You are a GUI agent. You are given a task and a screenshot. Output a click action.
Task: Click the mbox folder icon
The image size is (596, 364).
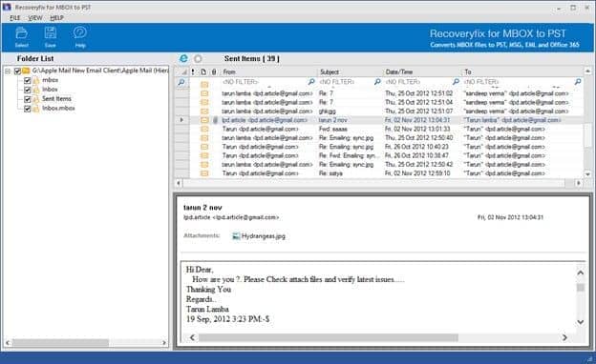(36, 80)
